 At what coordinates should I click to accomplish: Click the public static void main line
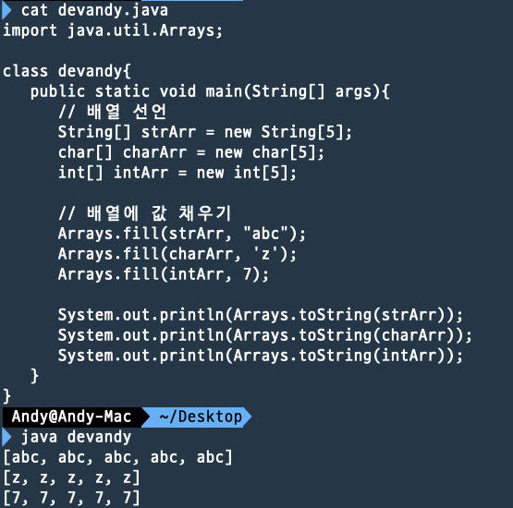pyautogui.click(x=210, y=91)
